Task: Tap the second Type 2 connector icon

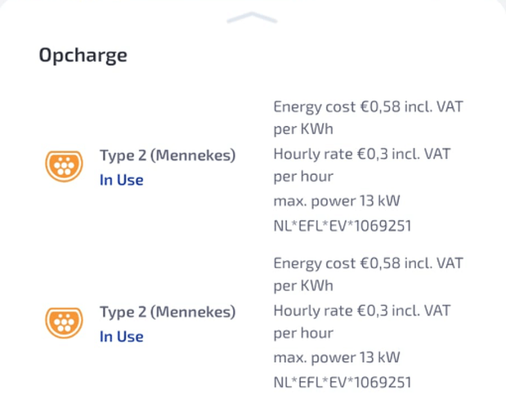Action: tap(64, 322)
